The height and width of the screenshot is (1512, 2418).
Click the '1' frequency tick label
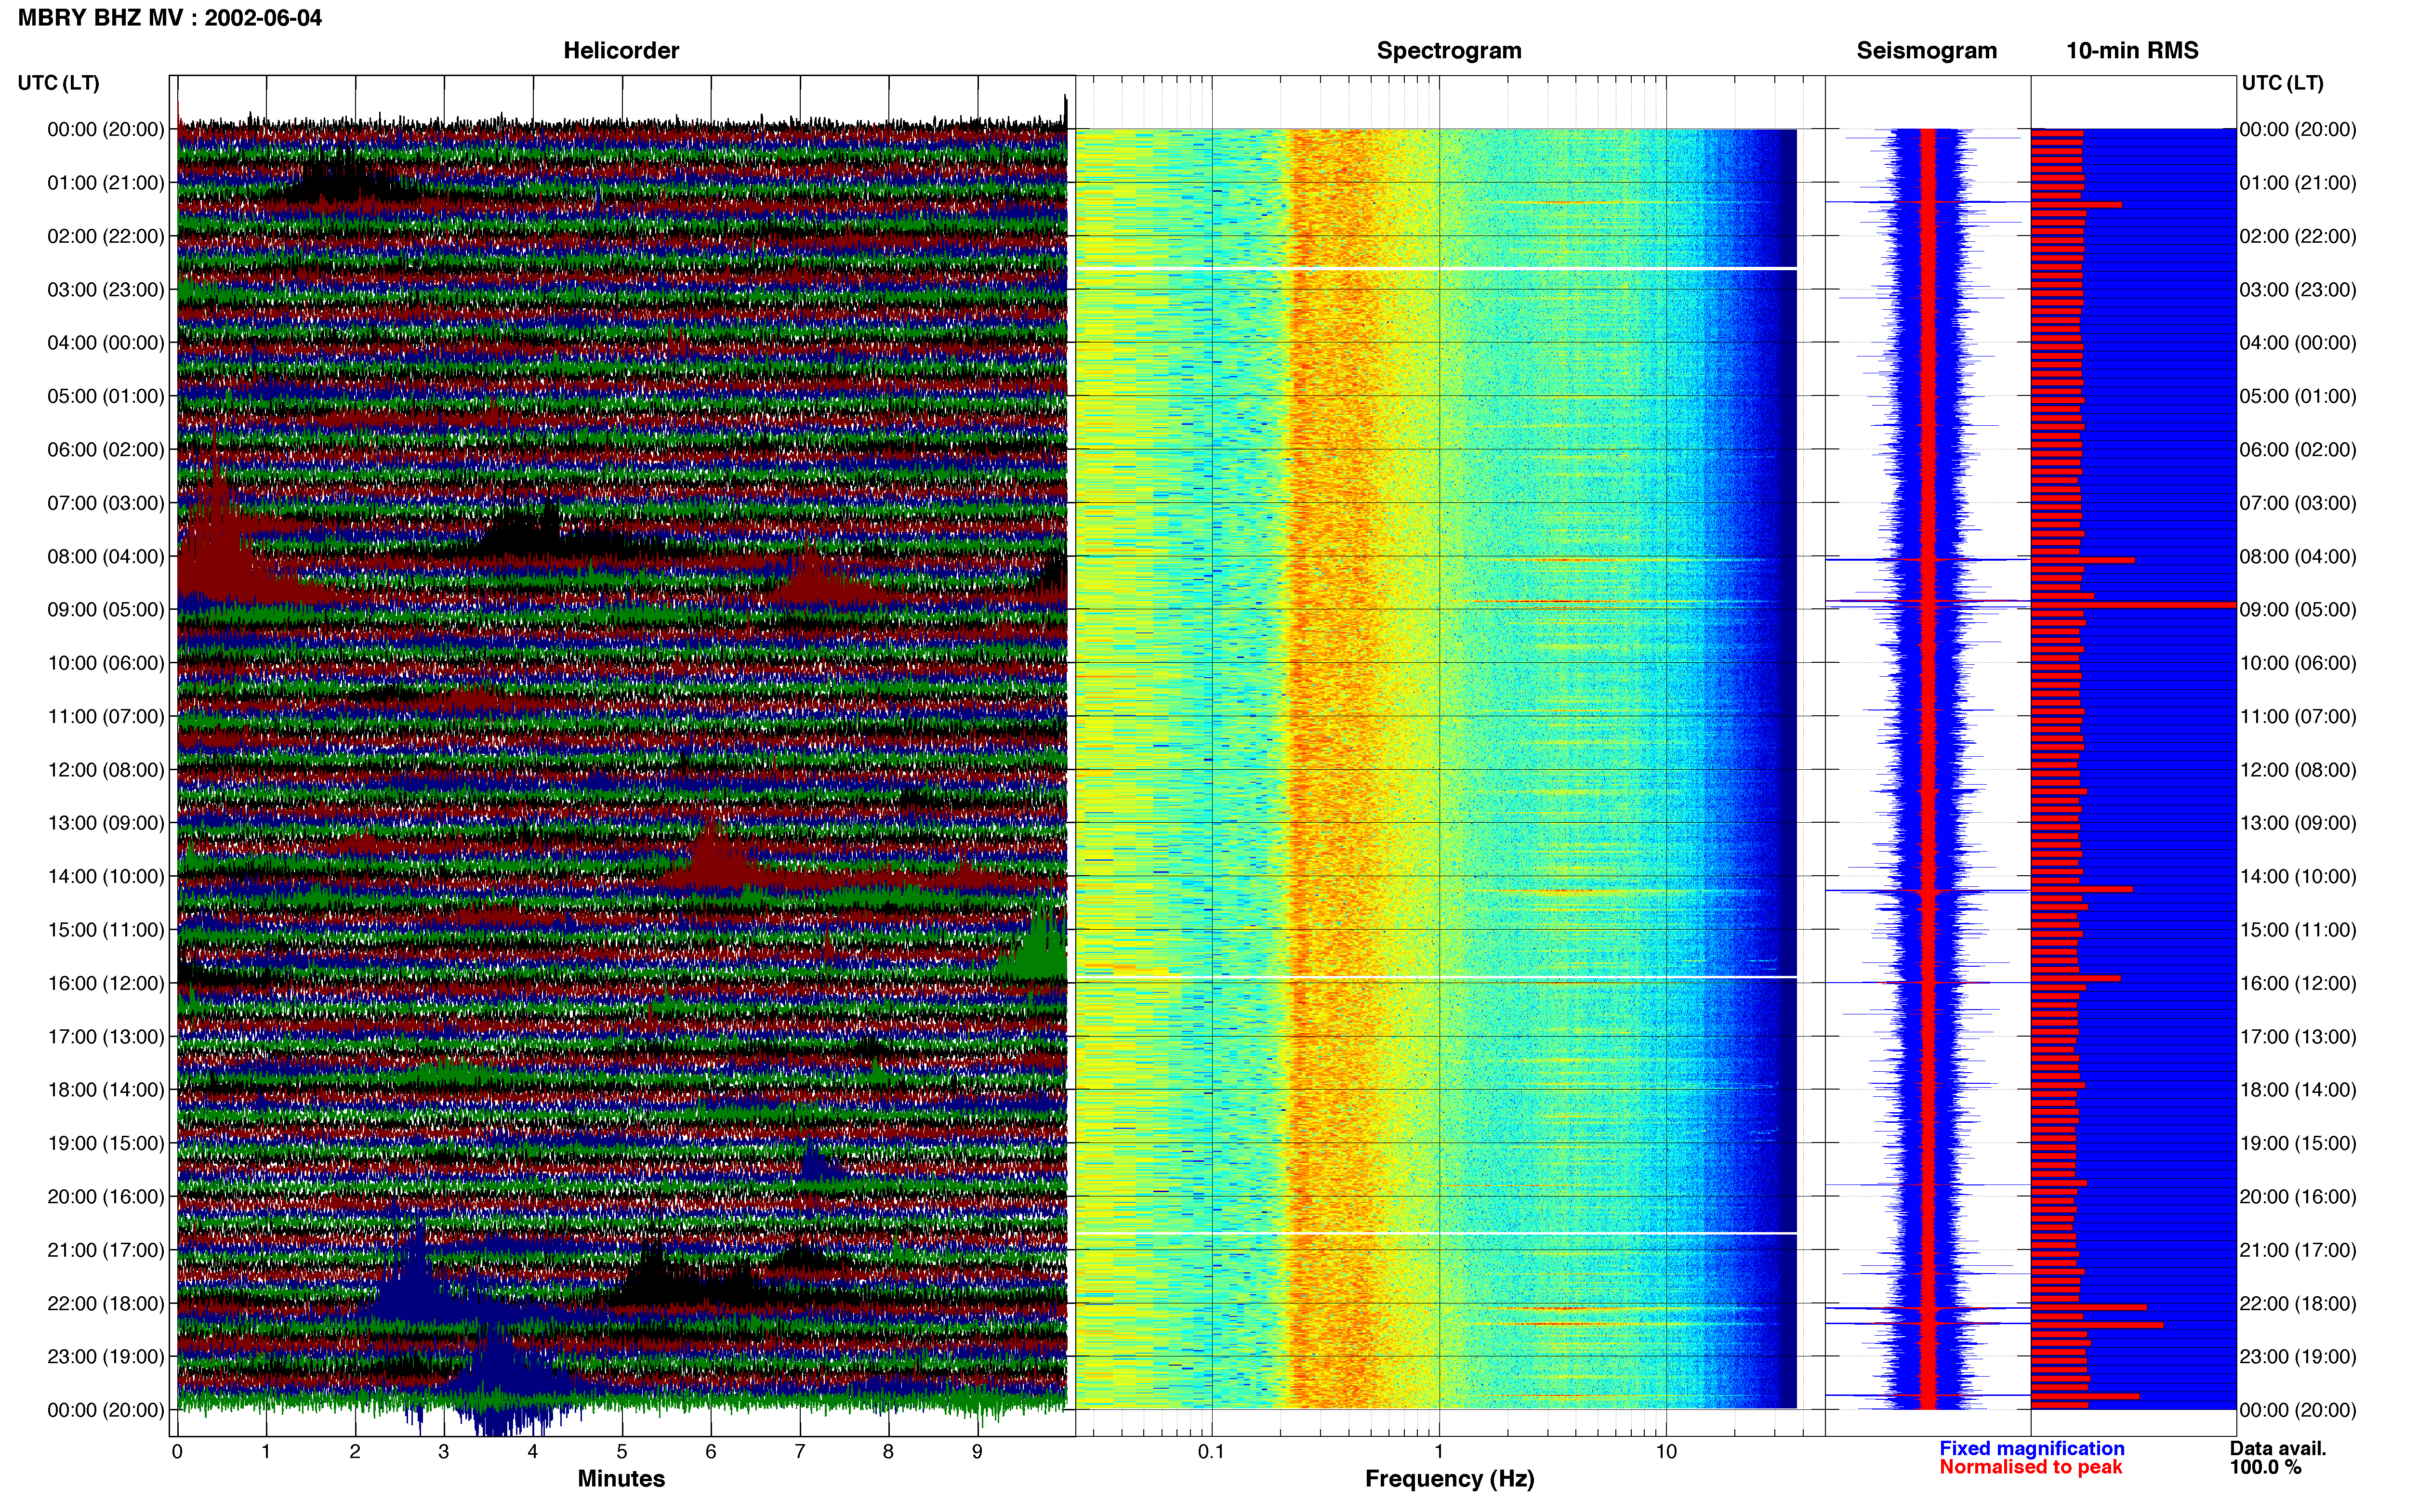coord(1439,1452)
